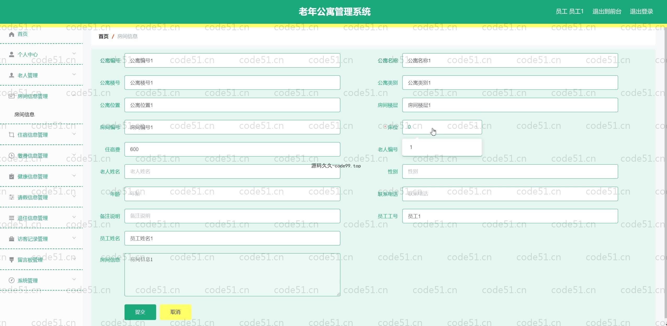The width and height of the screenshot is (667, 326).
Task: Click the 首页 breadcrumb link
Action: 103,36
